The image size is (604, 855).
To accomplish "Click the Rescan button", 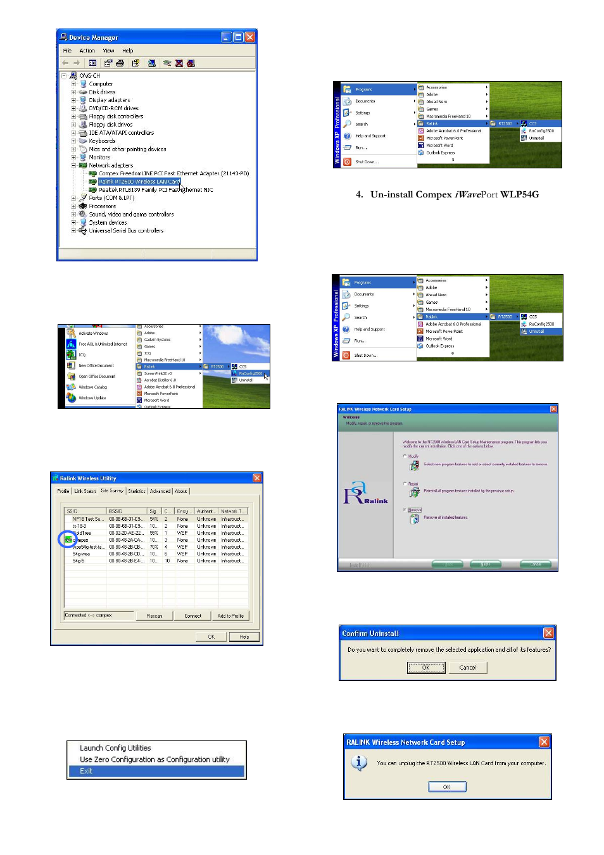I will [x=154, y=616].
